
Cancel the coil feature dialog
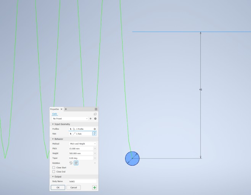tap(74, 187)
